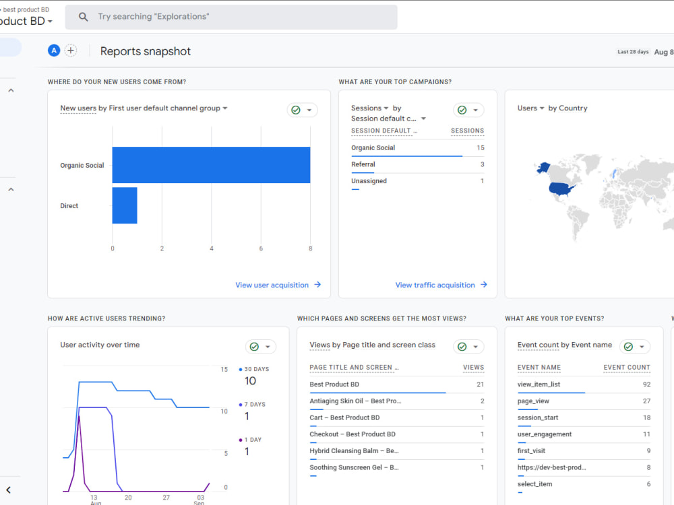Select the 'https://dev-best-prod...' event row
Screen dimensions: 674x505
(584, 468)
